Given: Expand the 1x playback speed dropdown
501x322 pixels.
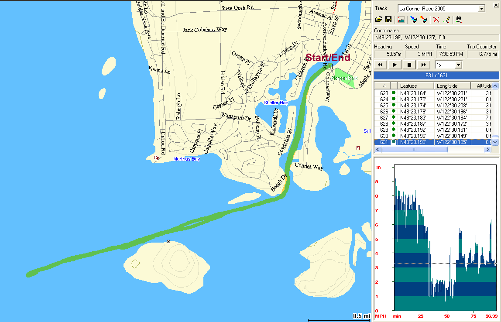Looking at the screenshot, I should pyautogui.click(x=458, y=65).
